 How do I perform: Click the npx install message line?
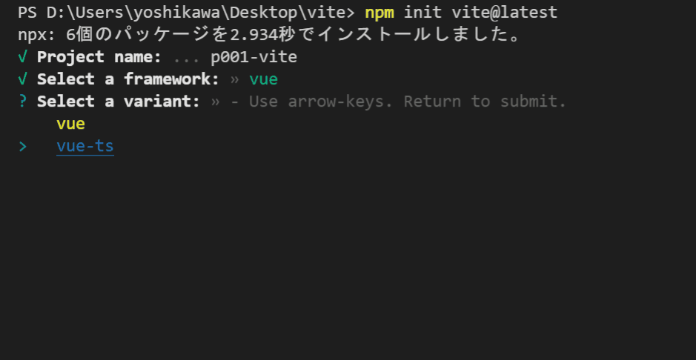(x=270, y=35)
